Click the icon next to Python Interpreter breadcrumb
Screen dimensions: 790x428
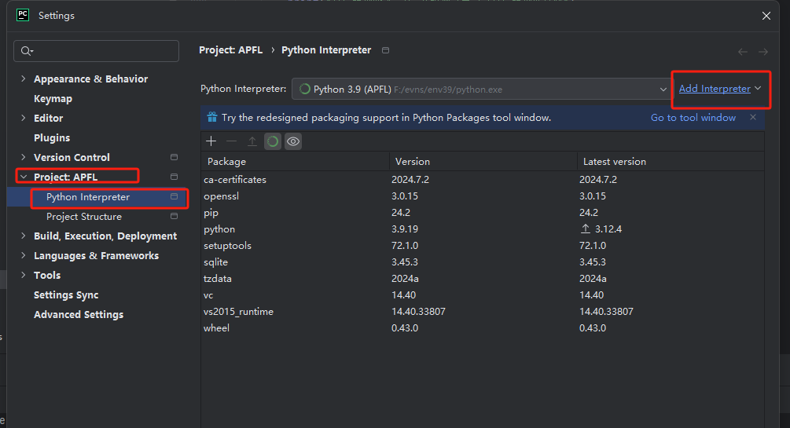385,50
